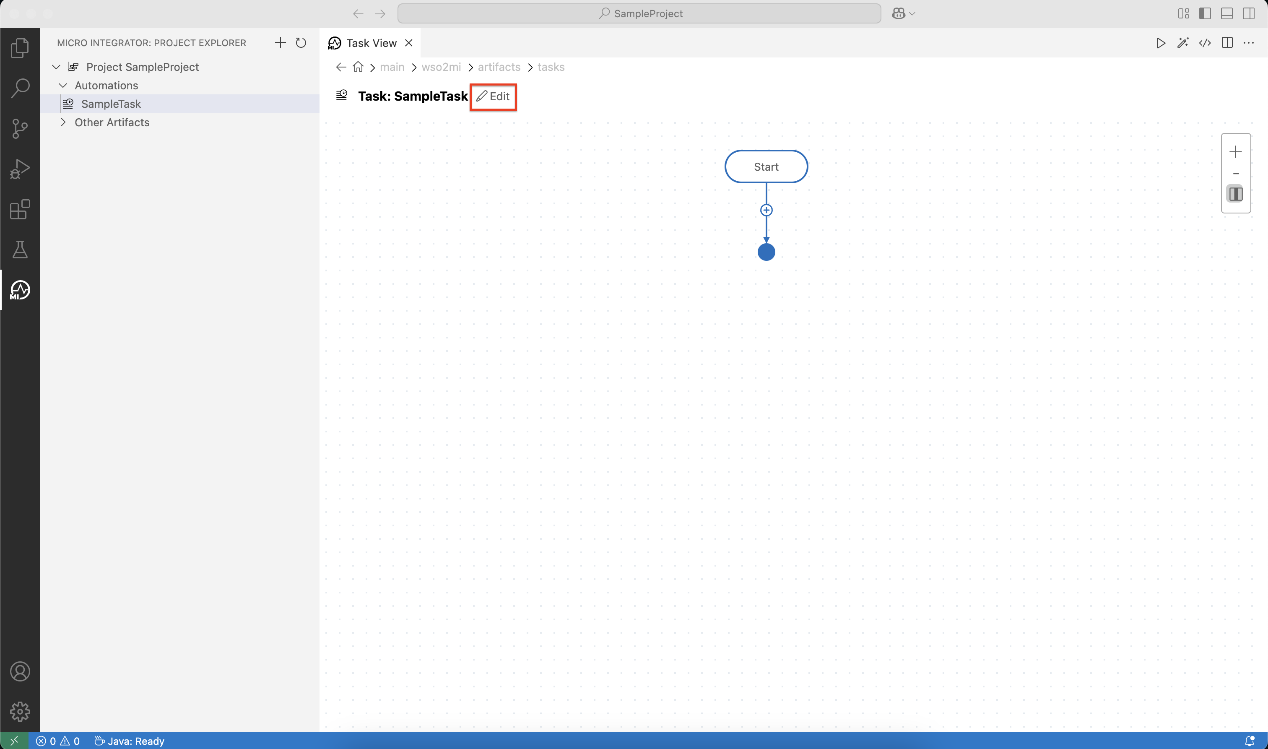Image resolution: width=1268 pixels, height=749 pixels.
Task: Toggle fit-to-view in the diagram zoom controls
Action: [x=1236, y=194]
